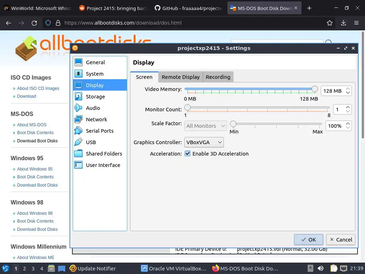The width and height of the screenshot is (365, 274).
Task: Open Download link under ISO CD Images
Action: click(26, 96)
